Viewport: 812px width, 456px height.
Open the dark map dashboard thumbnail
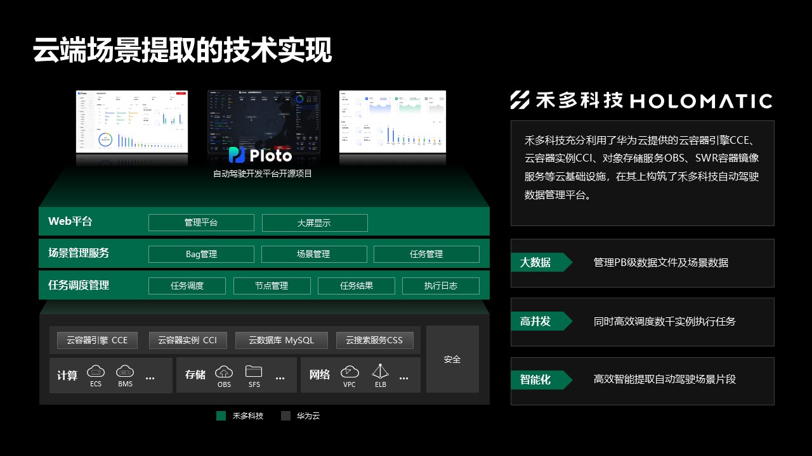[x=264, y=122]
